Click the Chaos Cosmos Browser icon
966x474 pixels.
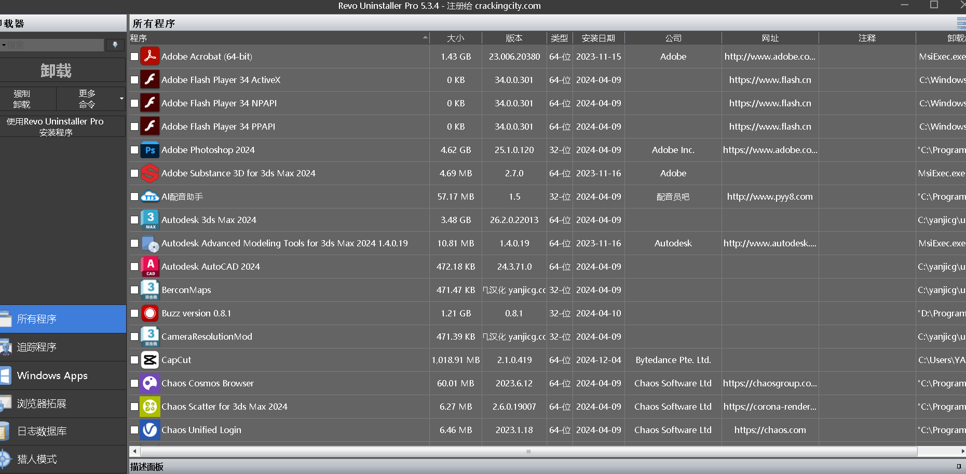(150, 383)
